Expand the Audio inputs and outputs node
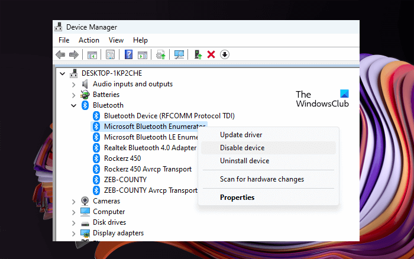414x259 pixels. (x=74, y=85)
